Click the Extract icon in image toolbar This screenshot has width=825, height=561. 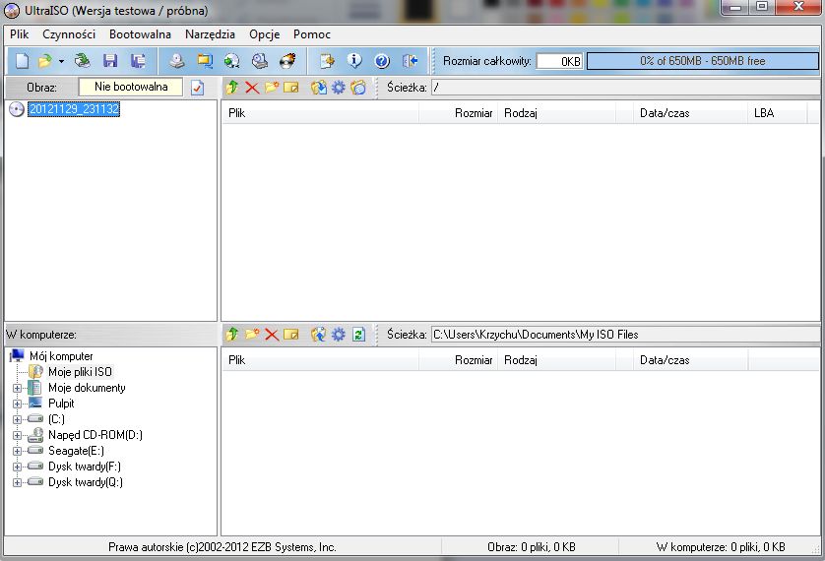(318, 88)
